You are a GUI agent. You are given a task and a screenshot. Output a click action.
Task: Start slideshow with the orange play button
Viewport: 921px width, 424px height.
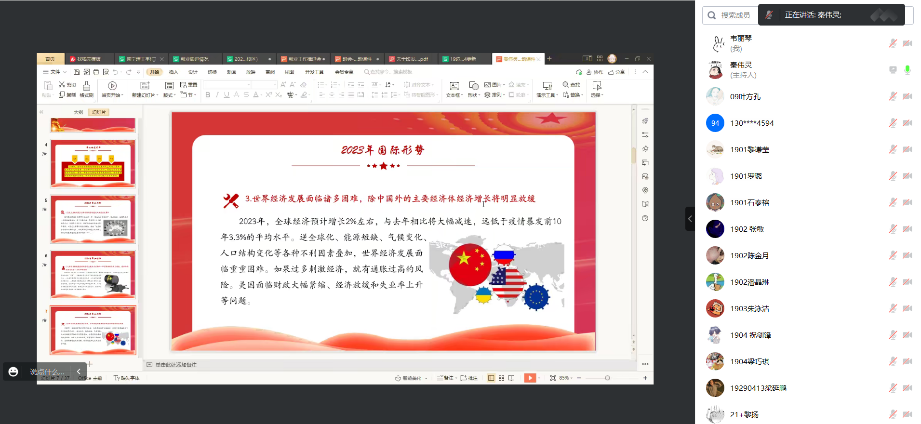pyautogui.click(x=530, y=378)
